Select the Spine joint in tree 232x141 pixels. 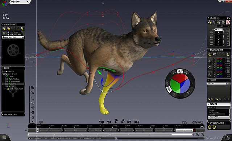13,84
